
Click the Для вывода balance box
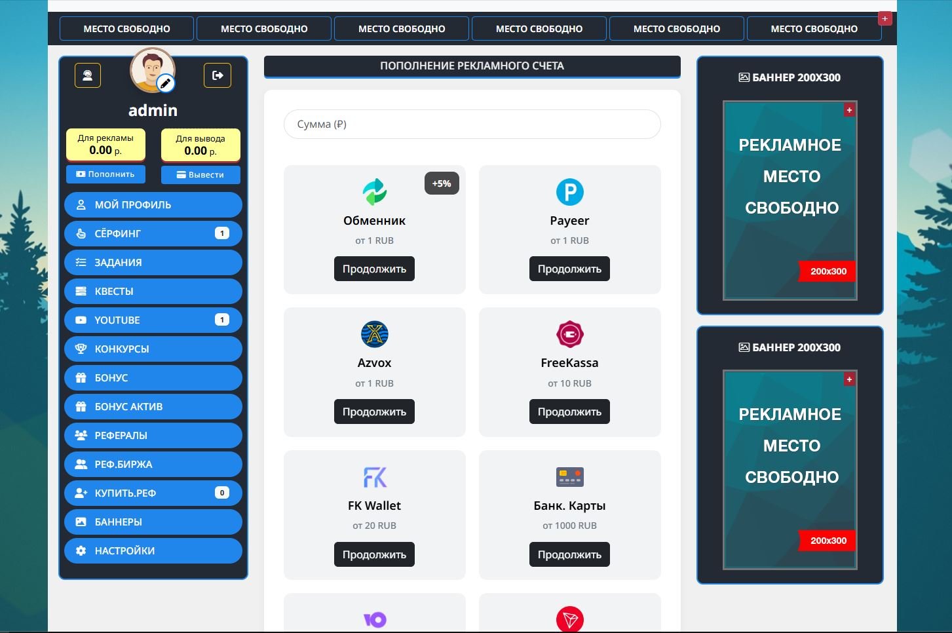coord(200,145)
